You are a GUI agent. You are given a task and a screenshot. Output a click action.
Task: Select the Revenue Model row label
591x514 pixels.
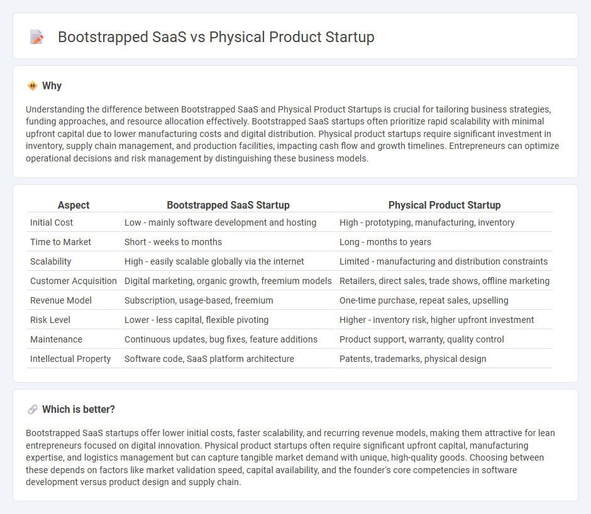tap(61, 300)
